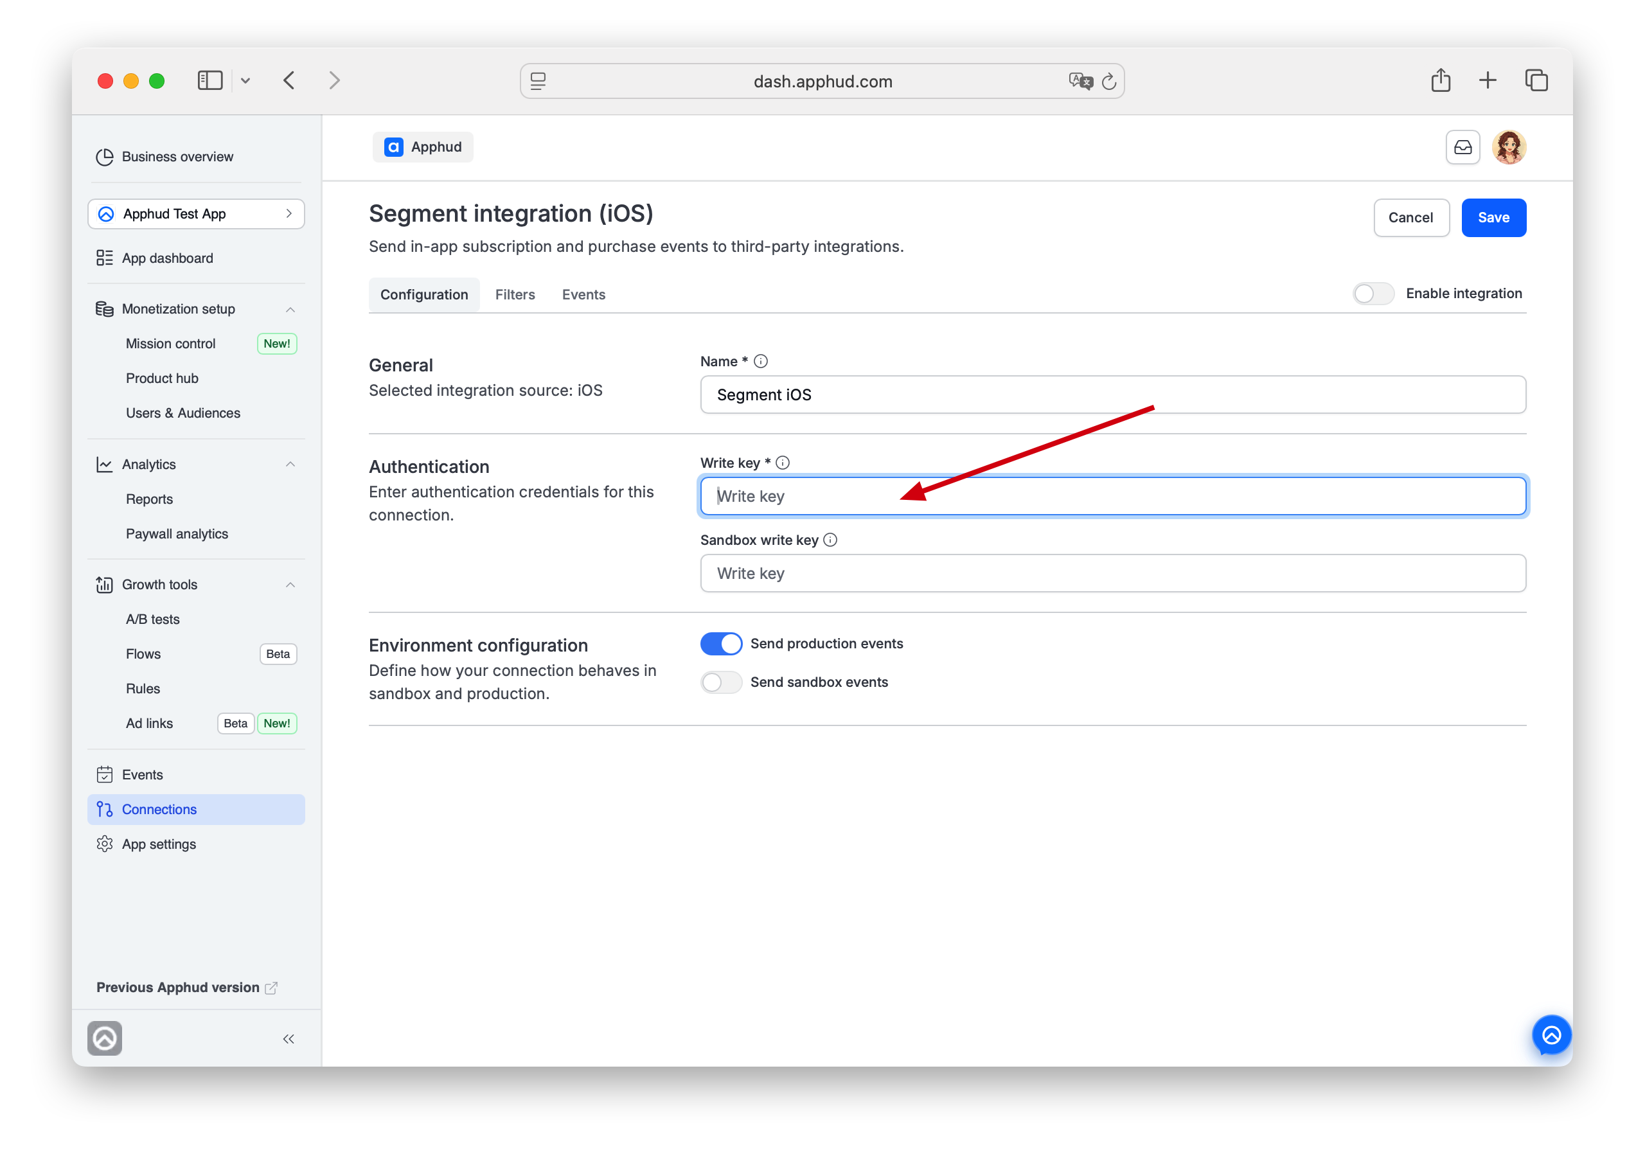Viewport: 1645px width, 1163px height.
Task: Focus the required Write key field
Action: (x=1113, y=496)
